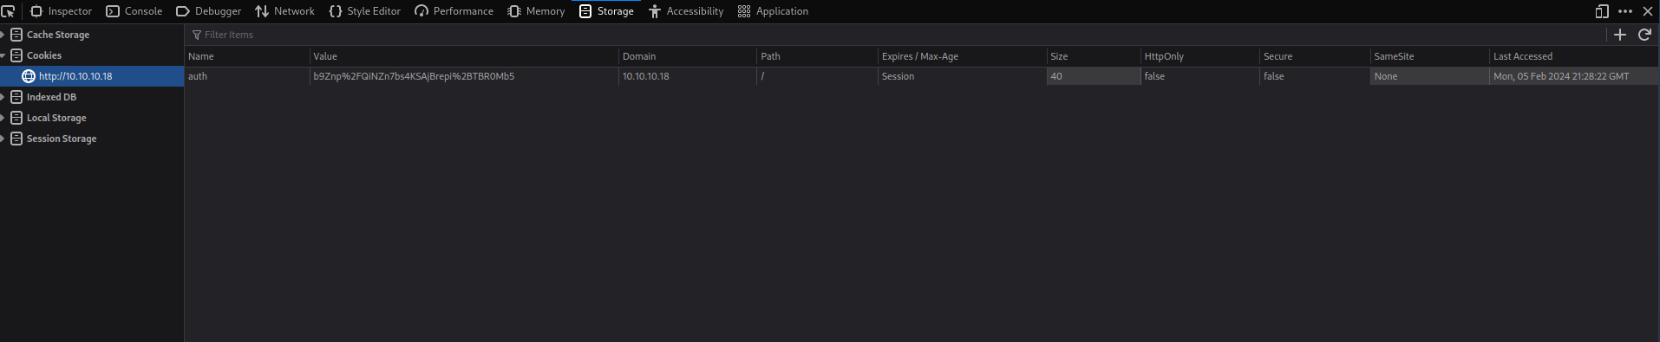Click the globe icon beside 10.10.10.18

click(x=29, y=76)
